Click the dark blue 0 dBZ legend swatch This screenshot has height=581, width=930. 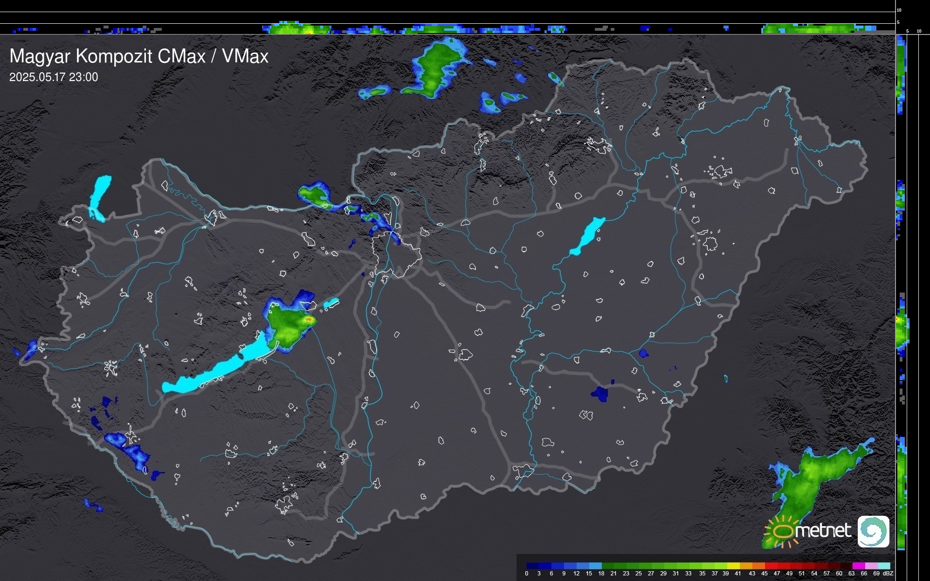(532, 566)
